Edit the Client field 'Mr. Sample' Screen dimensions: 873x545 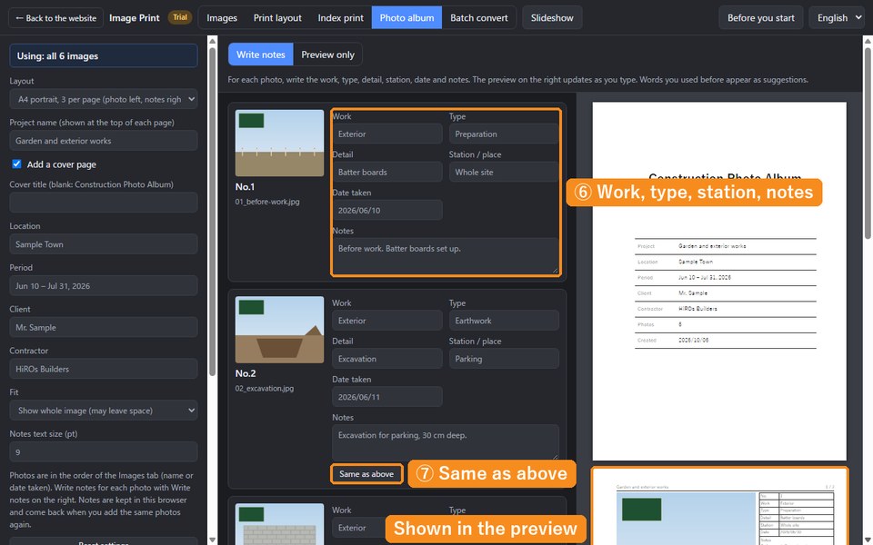(104, 327)
